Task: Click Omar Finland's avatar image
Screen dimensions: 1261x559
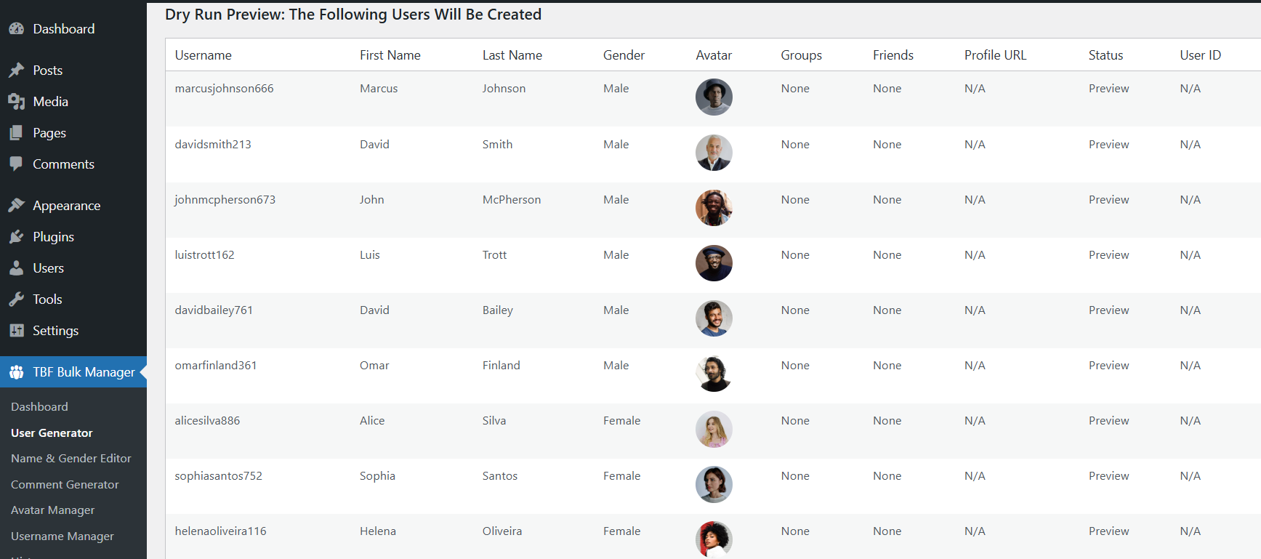Action: click(714, 374)
